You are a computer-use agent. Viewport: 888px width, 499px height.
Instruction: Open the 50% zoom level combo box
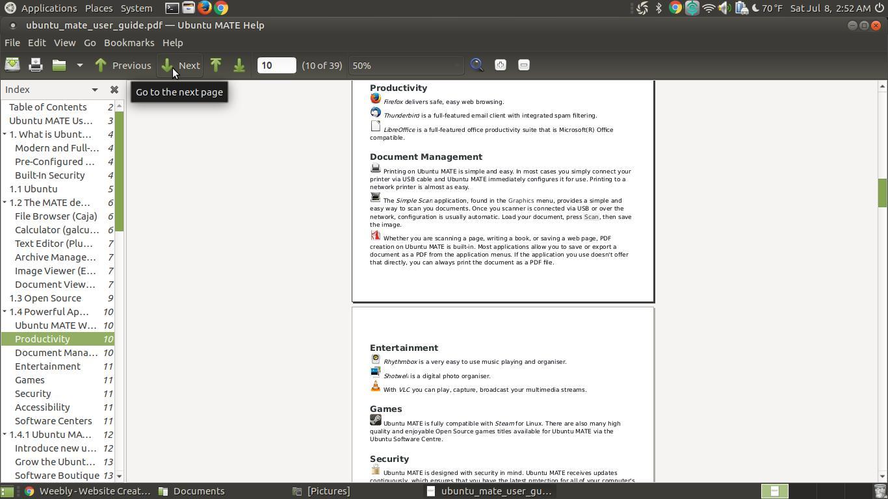click(406, 65)
